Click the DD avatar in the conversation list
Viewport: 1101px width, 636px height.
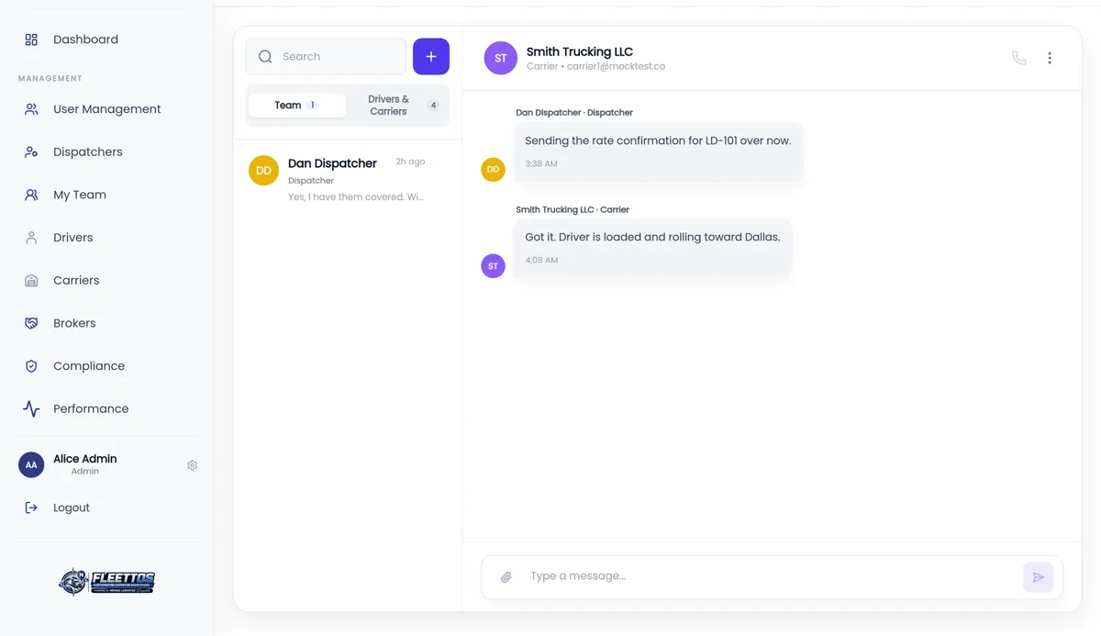263,171
